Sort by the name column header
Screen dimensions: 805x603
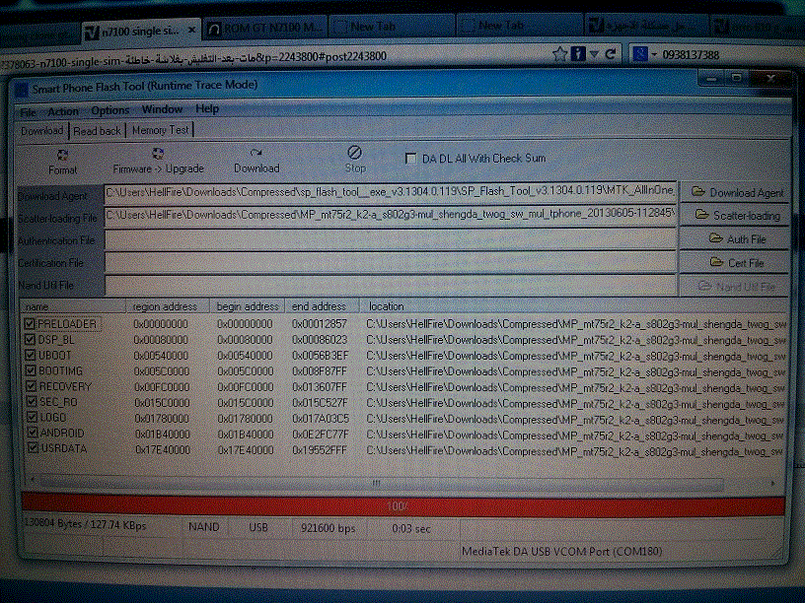[x=73, y=306]
